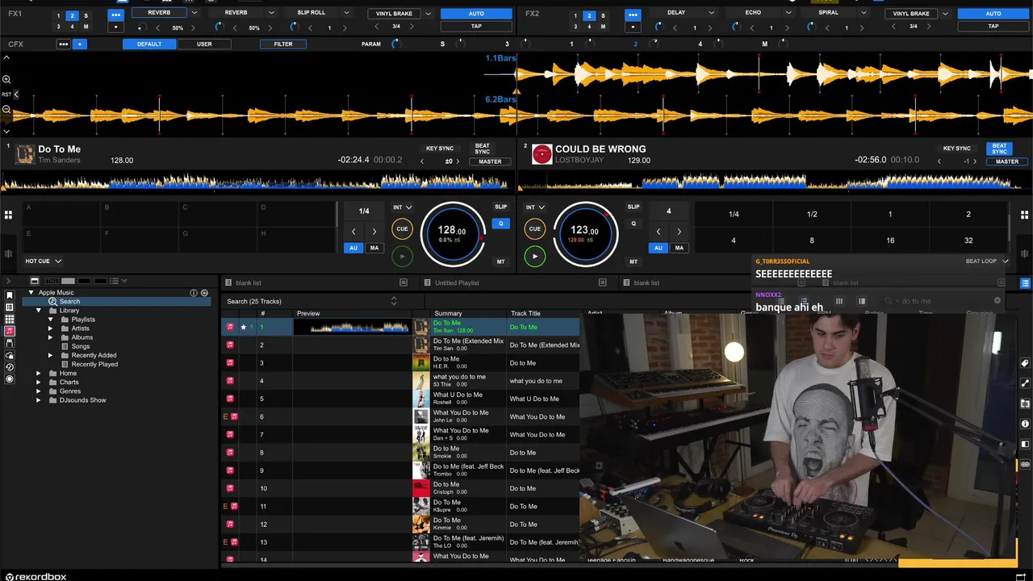
Task: Select the CFX DEFAULT tab
Action: (x=148, y=44)
